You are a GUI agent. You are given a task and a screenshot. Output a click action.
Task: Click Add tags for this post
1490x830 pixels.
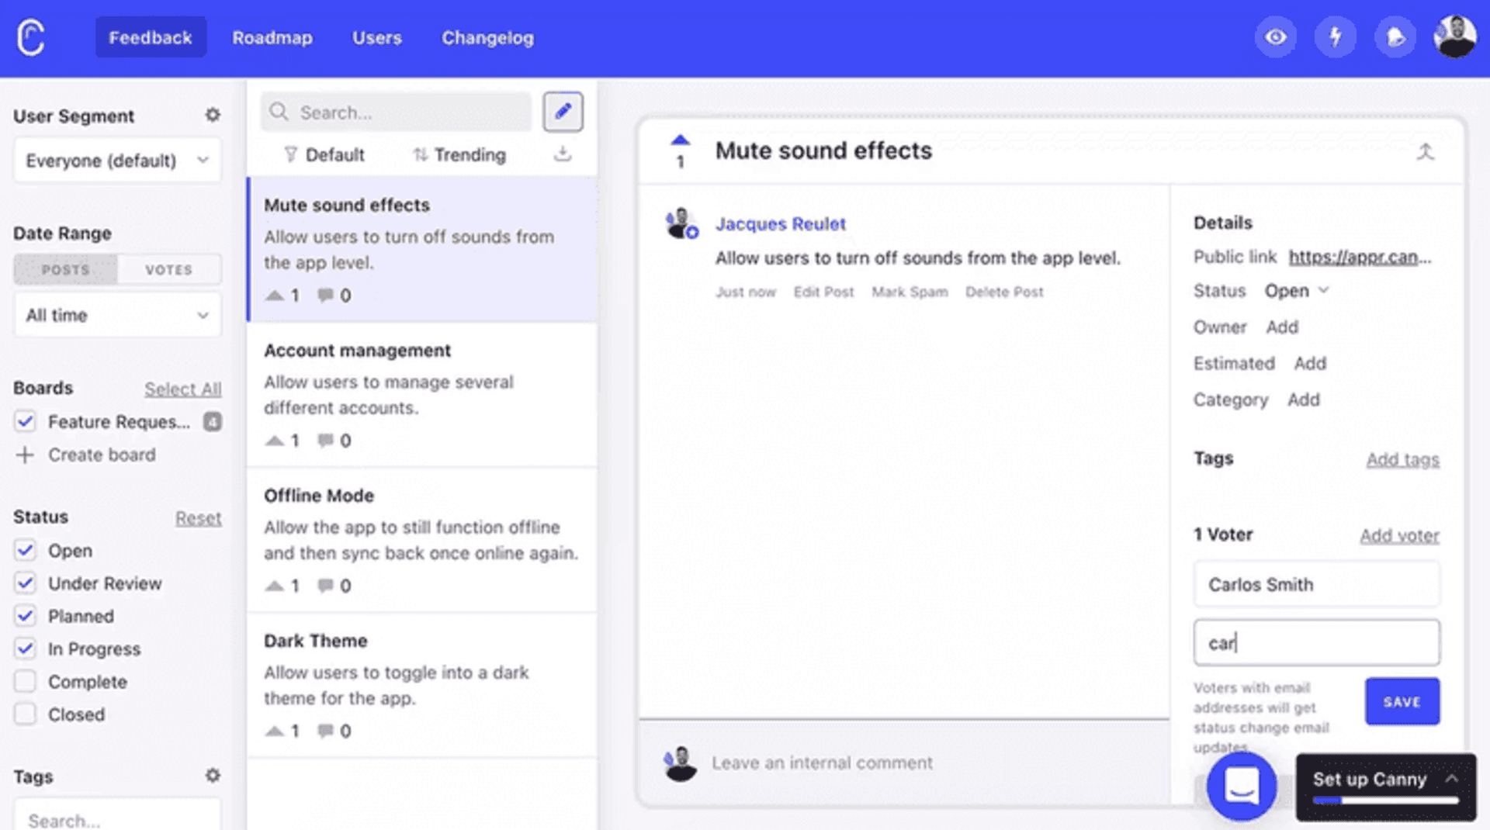coord(1402,458)
